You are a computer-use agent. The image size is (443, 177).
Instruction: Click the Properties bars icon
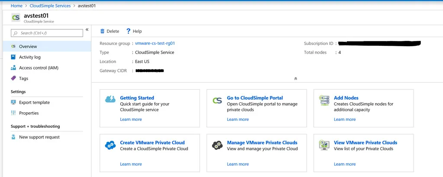click(13, 113)
